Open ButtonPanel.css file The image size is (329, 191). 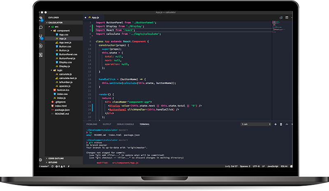tap(64, 55)
